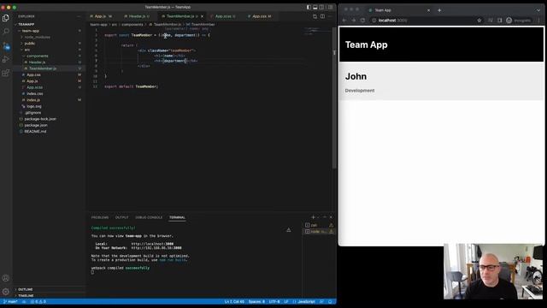Select TeamMember.js in the file tree
Viewport: 547px width, 308px height.
coord(43,68)
